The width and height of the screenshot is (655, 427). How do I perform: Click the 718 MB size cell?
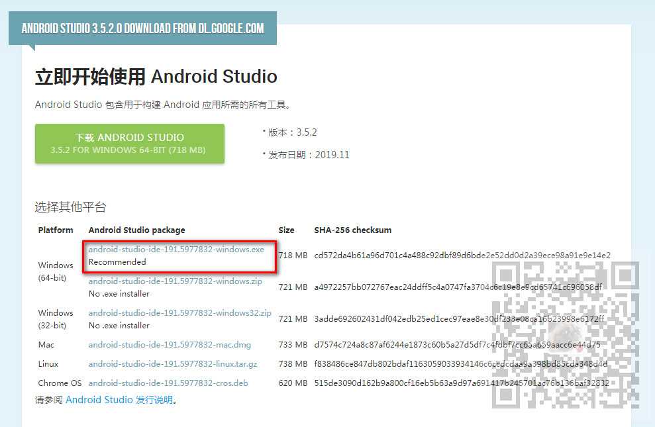293,255
